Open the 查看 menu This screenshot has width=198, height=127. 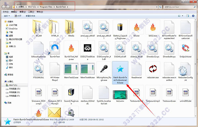22,12
